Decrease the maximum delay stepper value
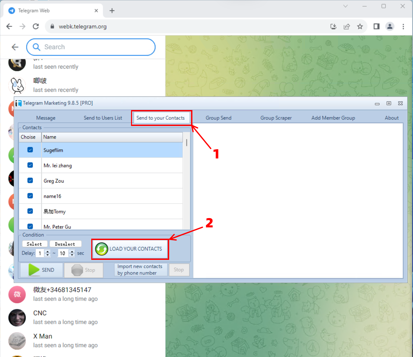This screenshot has height=357, width=413. click(72, 255)
